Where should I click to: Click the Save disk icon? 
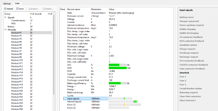coord(17,9)
